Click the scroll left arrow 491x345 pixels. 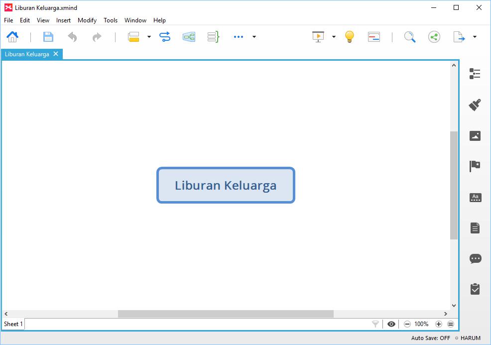coord(6,314)
